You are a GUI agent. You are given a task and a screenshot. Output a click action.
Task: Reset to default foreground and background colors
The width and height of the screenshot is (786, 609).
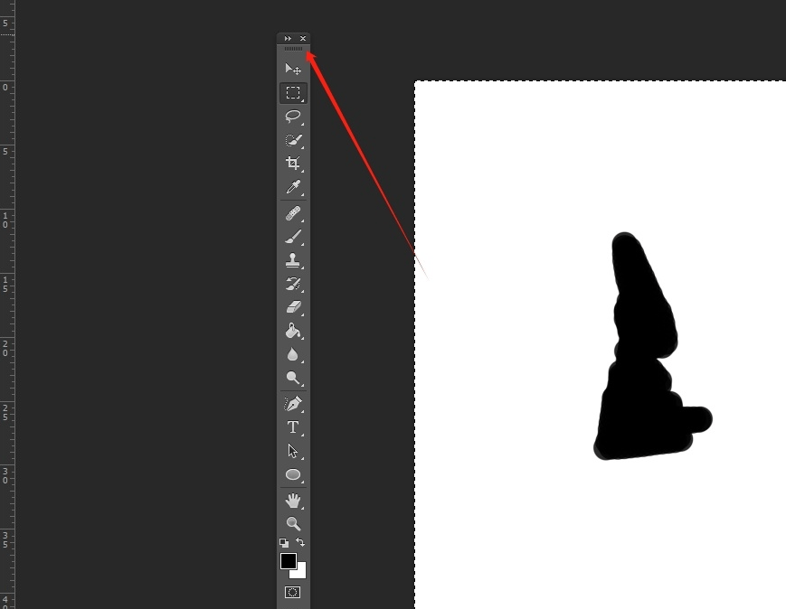point(284,543)
